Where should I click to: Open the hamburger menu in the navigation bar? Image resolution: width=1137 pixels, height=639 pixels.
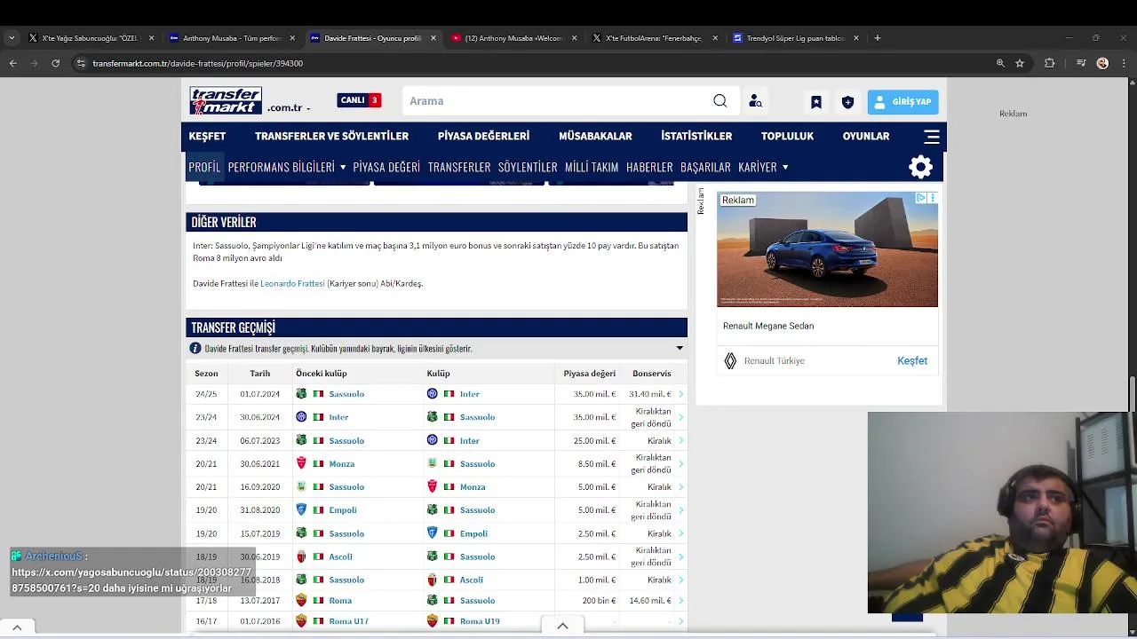tap(931, 137)
